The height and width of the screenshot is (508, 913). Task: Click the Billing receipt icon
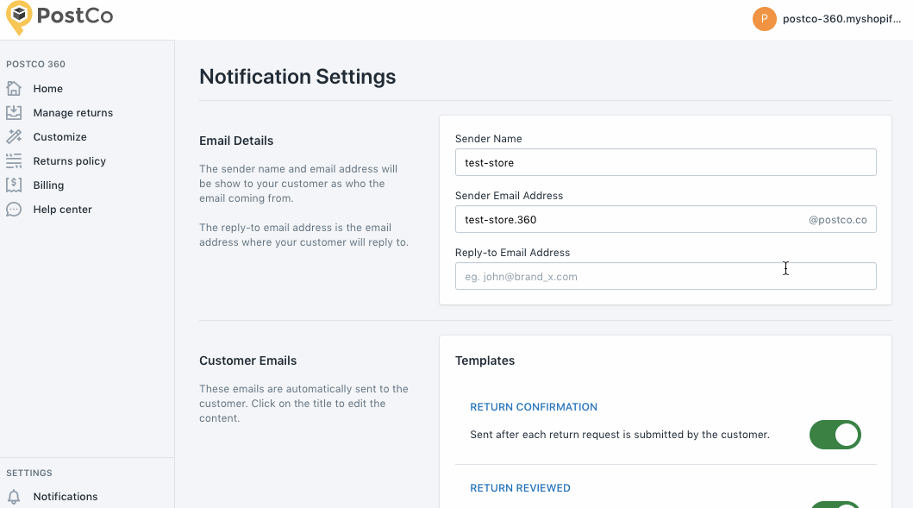pyautogui.click(x=14, y=185)
